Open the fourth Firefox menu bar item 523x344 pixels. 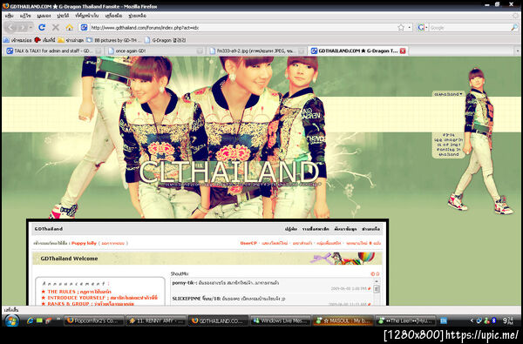tap(63, 16)
